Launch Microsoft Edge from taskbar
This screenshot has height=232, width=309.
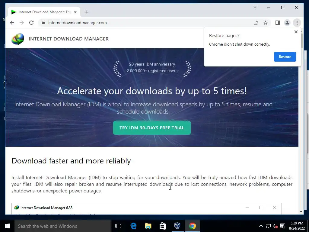133,226
